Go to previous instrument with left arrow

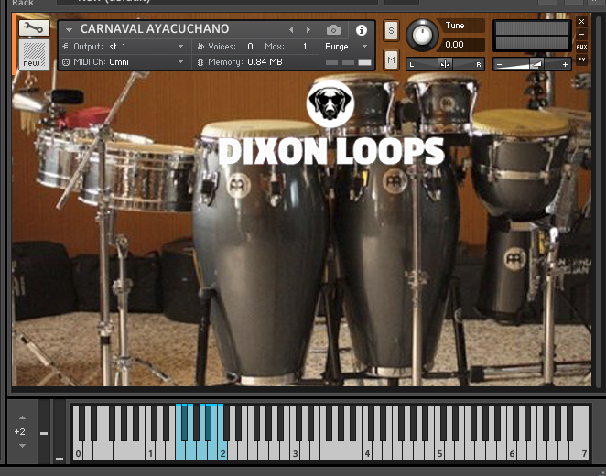click(291, 30)
